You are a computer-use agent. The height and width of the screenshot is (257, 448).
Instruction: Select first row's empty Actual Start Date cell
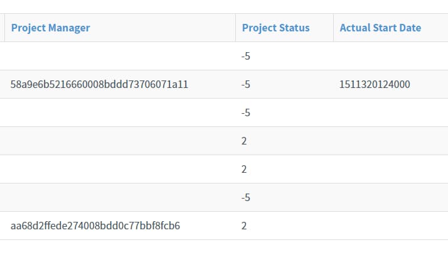click(x=390, y=56)
